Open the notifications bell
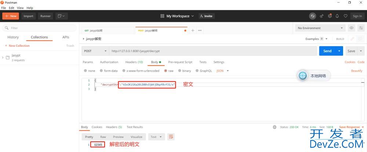 (x=337, y=16)
